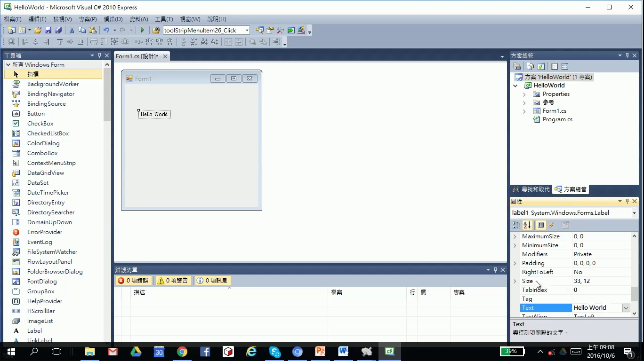
Task: Click the Categorized view icon in Properties panel
Action: point(517,225)
